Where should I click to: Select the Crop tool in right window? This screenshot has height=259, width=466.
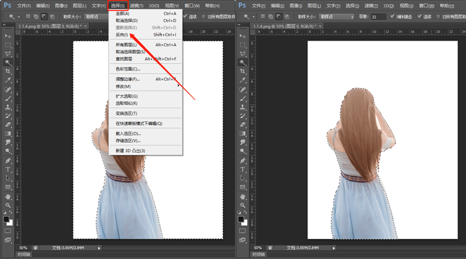pos(243,71)
